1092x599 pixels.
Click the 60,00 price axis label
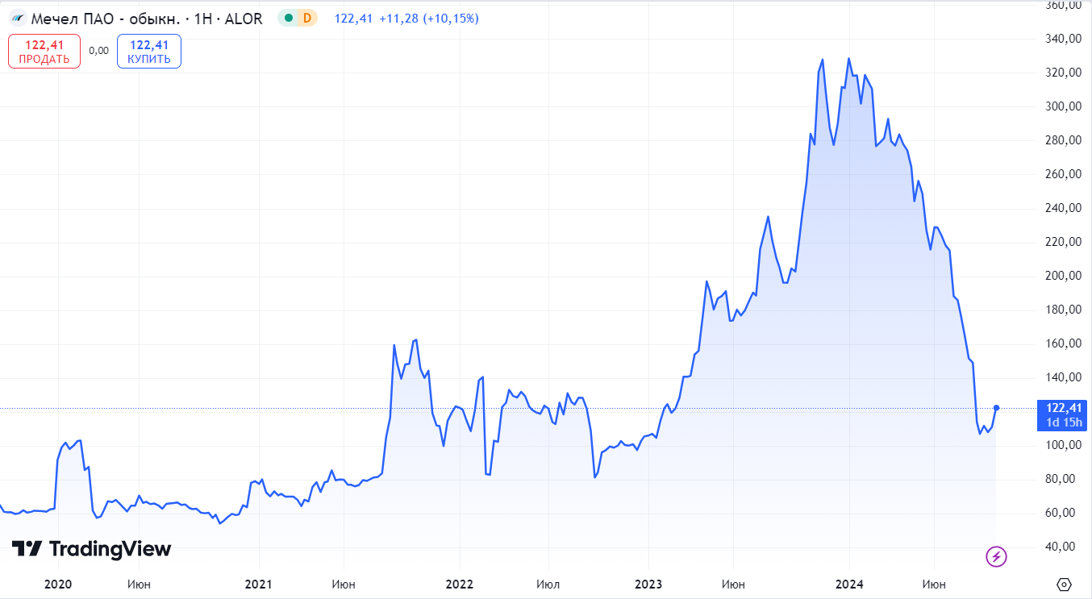[x=1061, y=513]
